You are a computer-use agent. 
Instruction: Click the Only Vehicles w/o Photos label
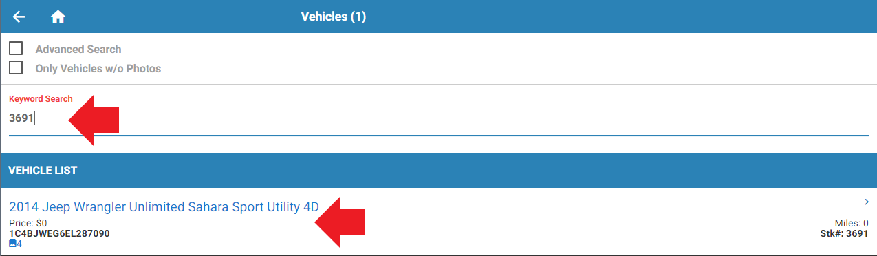(98, 69)
